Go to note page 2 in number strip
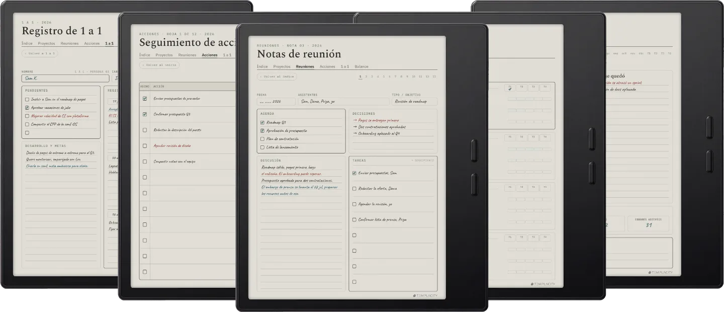The width and height of the screenshot is (724, 312). pos(366,76)
